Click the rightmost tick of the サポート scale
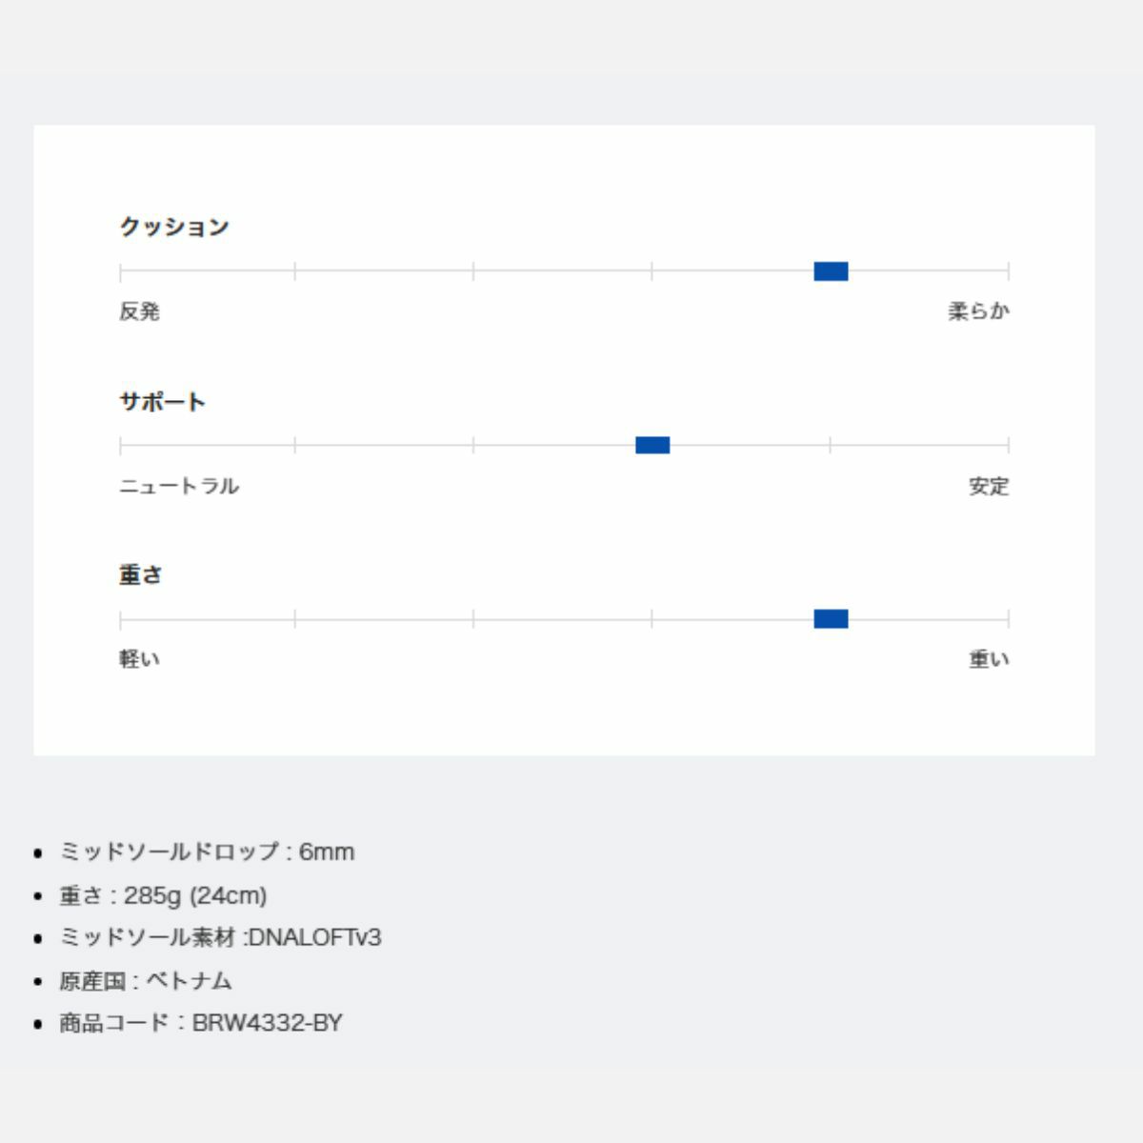 pyautogui.click(x=1008, y=445)
